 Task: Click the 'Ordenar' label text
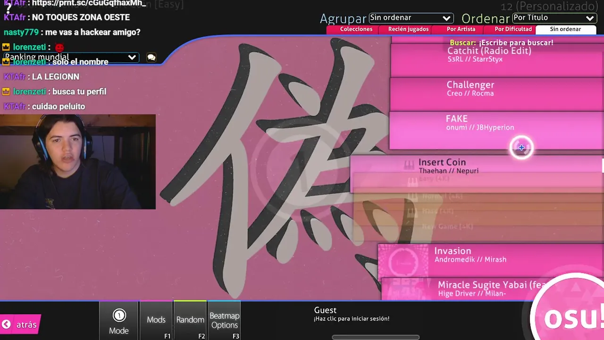click(486, 18)
